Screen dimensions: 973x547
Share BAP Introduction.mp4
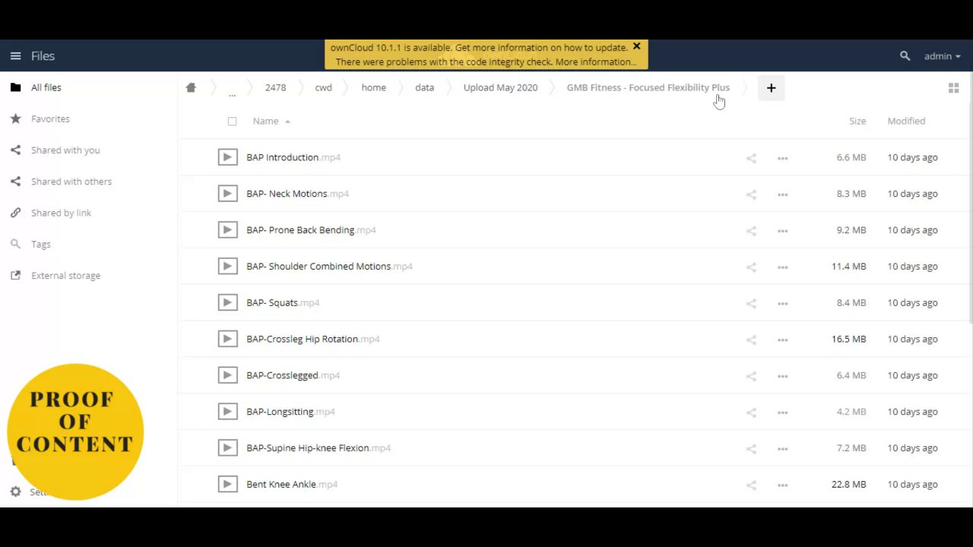point(751,158)
